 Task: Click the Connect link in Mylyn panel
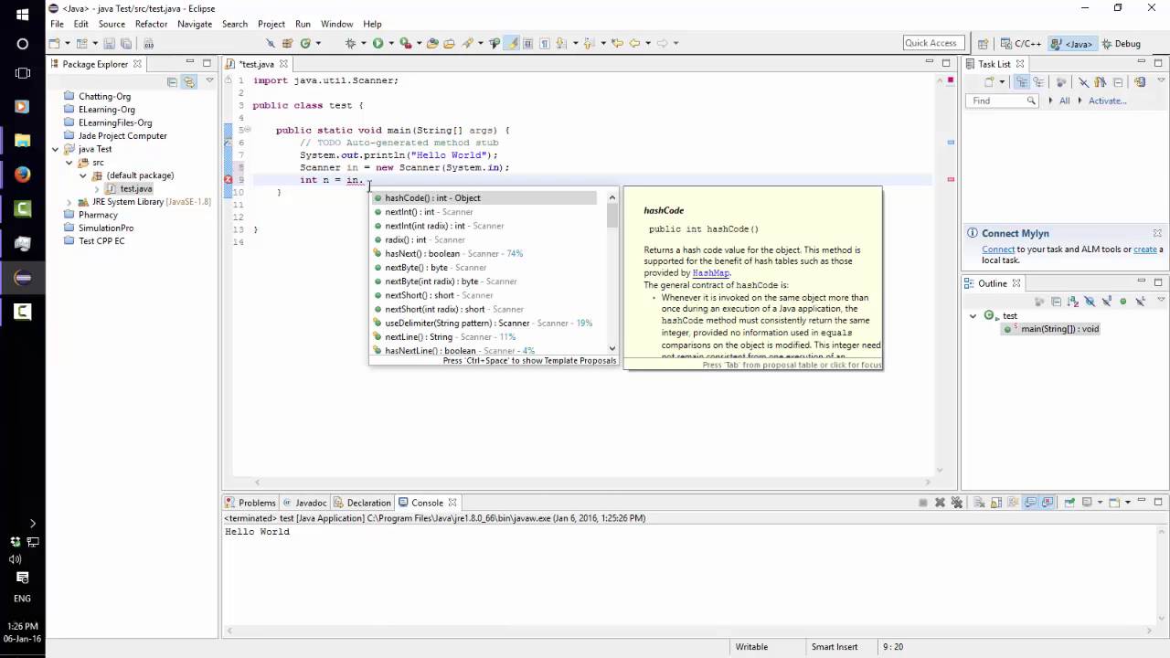pos(998,249)
